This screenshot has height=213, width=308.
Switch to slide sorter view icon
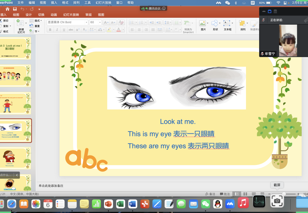coord(245,194)
